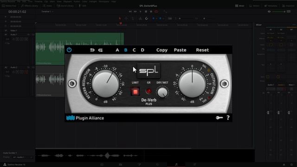This screenshot has width=297, height=167.
Task: Select plugin settings bank A
Action: point(117,50)
